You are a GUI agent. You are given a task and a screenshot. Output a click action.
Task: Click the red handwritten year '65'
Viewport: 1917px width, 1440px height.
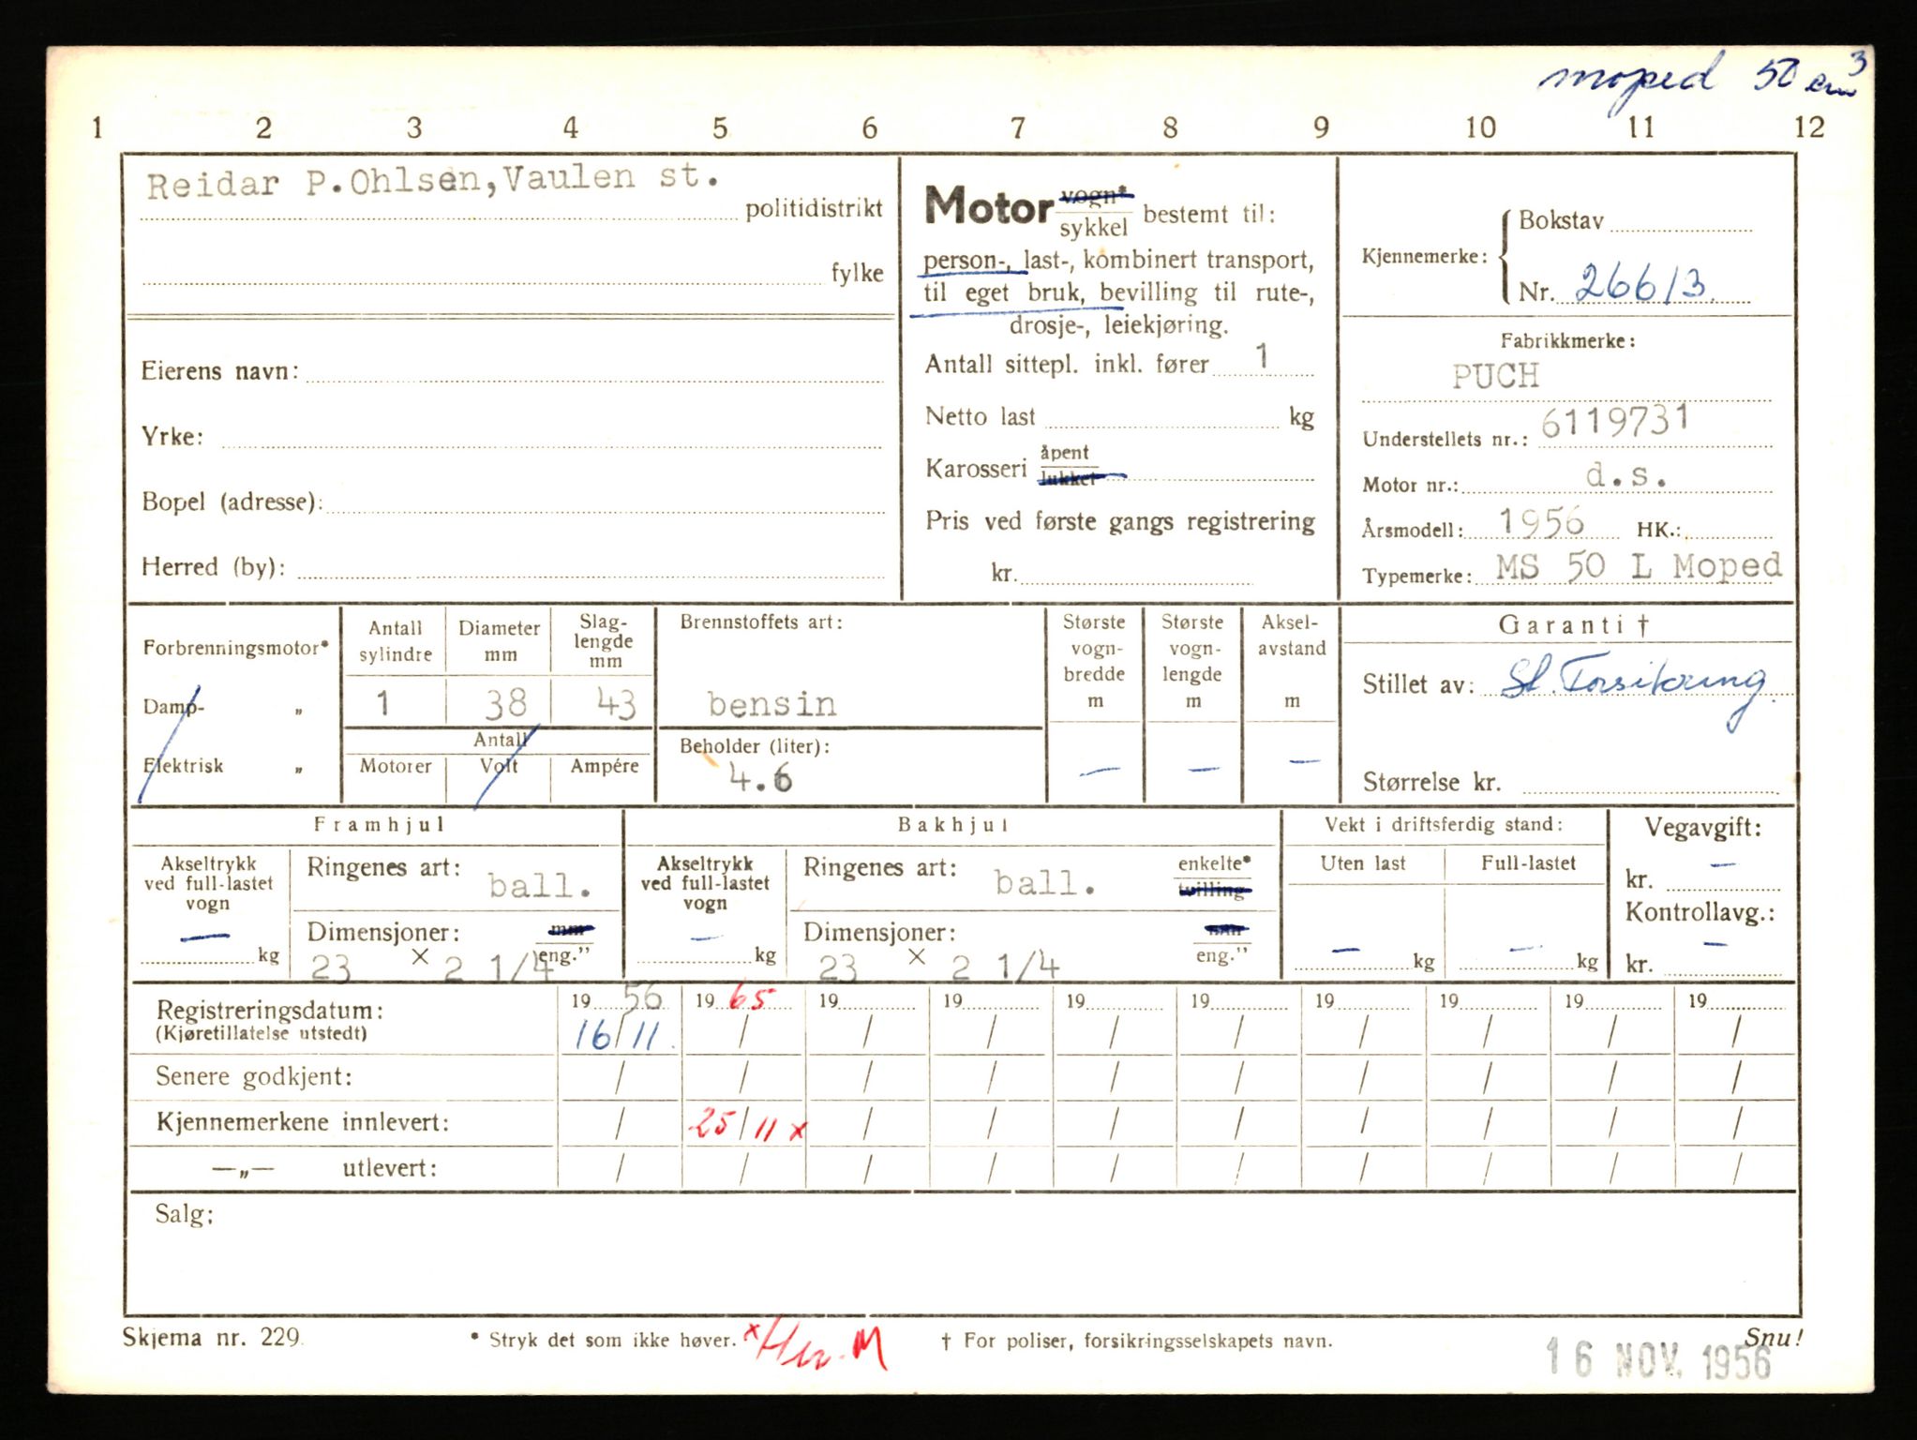[x=749, y=998]
